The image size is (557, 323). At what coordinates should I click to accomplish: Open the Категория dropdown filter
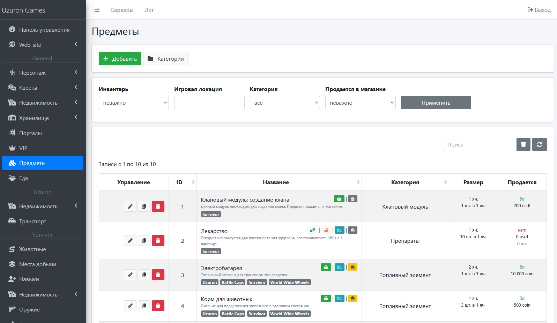pyautogui.click(x=285, y=103)
